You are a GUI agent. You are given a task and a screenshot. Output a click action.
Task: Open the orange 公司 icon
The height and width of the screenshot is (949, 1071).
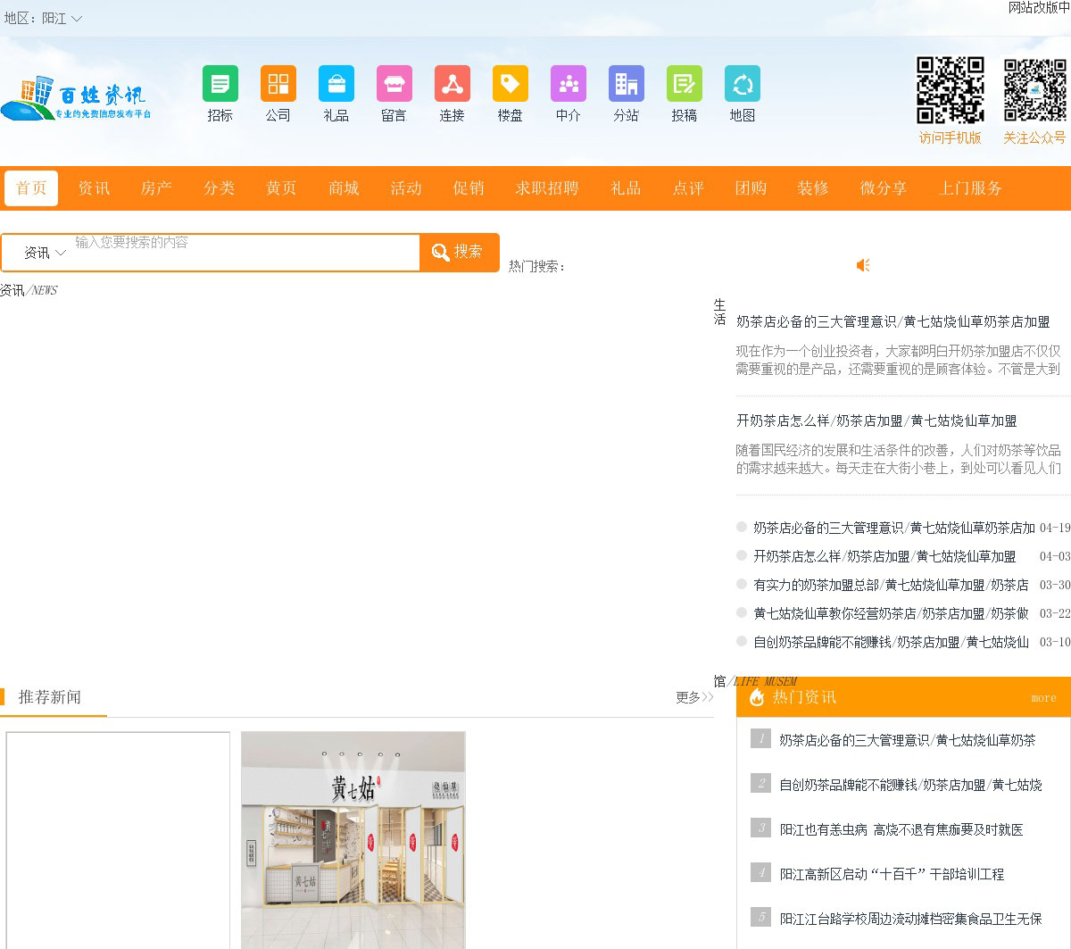(x=278, y=84)
